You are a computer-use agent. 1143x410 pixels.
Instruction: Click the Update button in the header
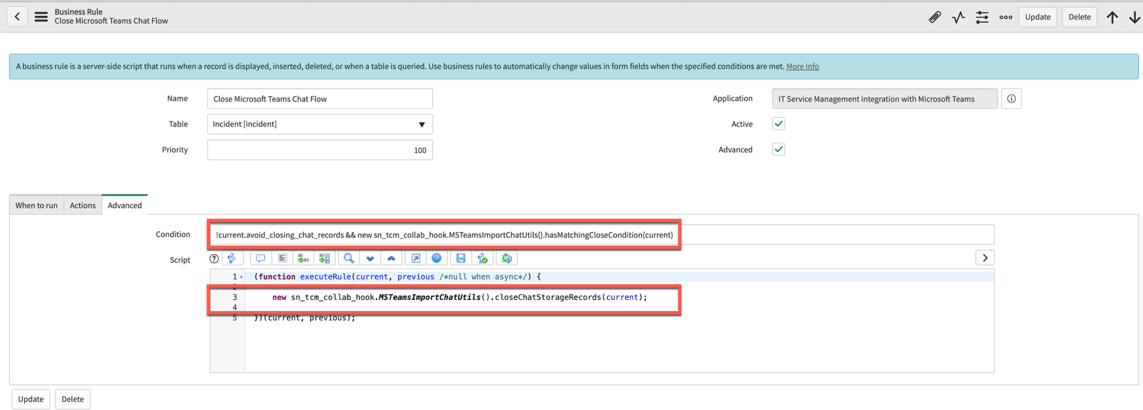pyautogui.click(x=1038, y=17)
